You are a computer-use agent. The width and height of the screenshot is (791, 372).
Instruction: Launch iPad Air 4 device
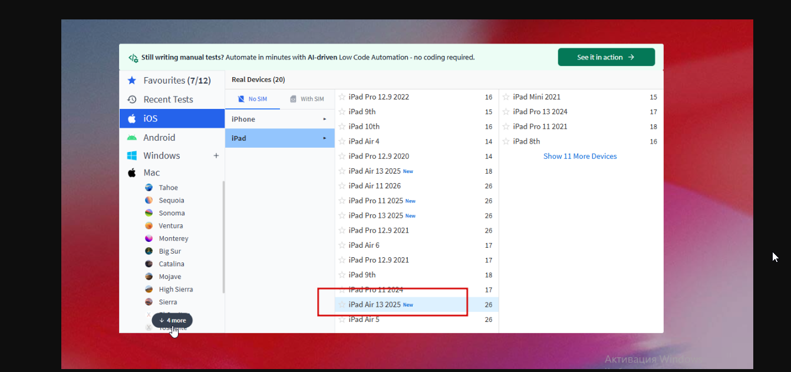[417, 141]
